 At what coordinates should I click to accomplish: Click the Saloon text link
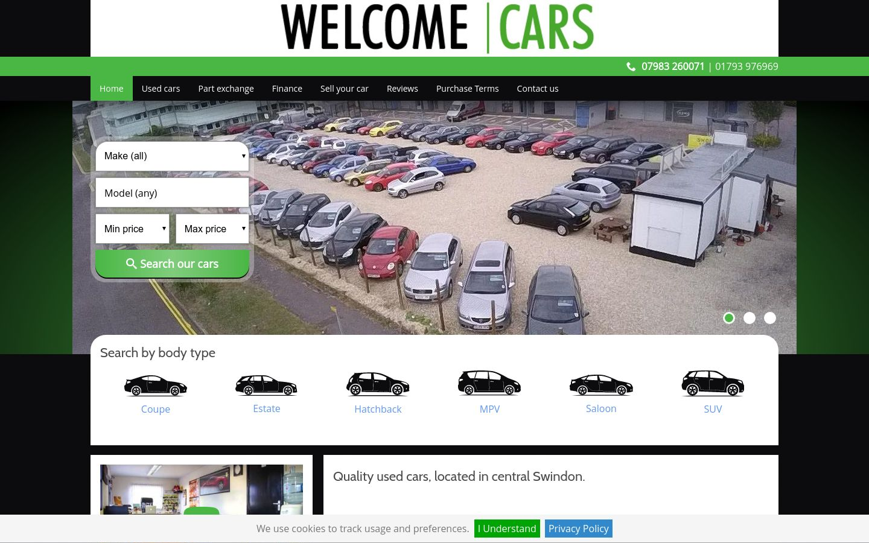coord(601,408)
